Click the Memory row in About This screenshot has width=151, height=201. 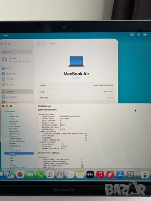76,98
